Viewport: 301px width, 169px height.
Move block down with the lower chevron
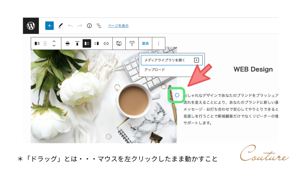(54, 45)
